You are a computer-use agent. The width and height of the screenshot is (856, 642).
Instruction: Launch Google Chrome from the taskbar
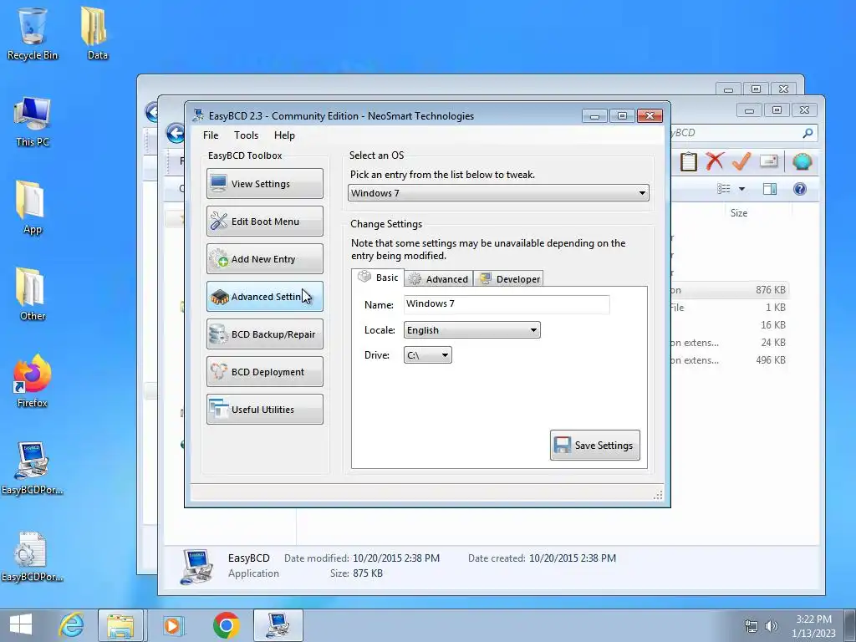click(x=226, y=625)
